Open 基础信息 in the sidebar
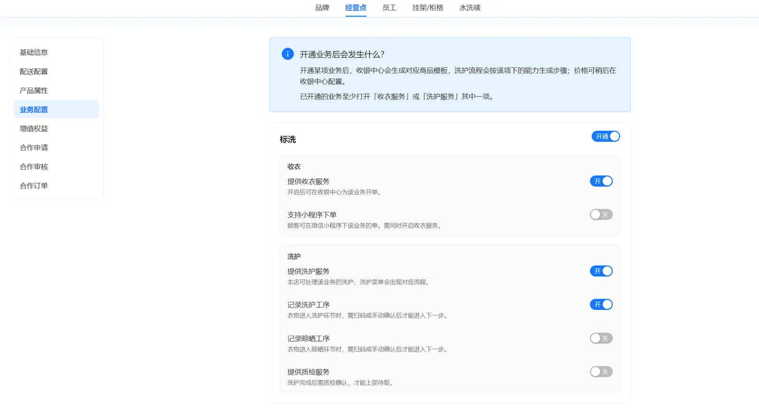Viewport: 759px width, 408px height. (56, 52)
